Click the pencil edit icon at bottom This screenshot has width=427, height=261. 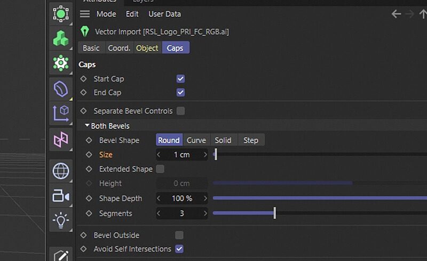coord(61,256)
